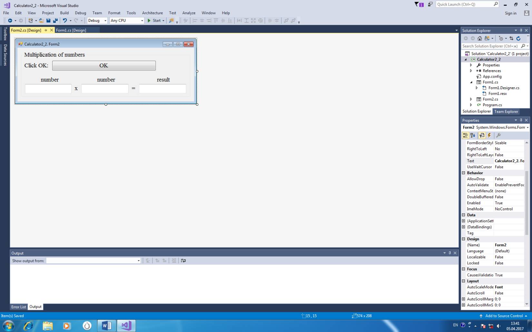This screenshot has width=532, height=332.
Task: Pin the Form2.cs [Design] tab
Action: click(x=46, y=30)
